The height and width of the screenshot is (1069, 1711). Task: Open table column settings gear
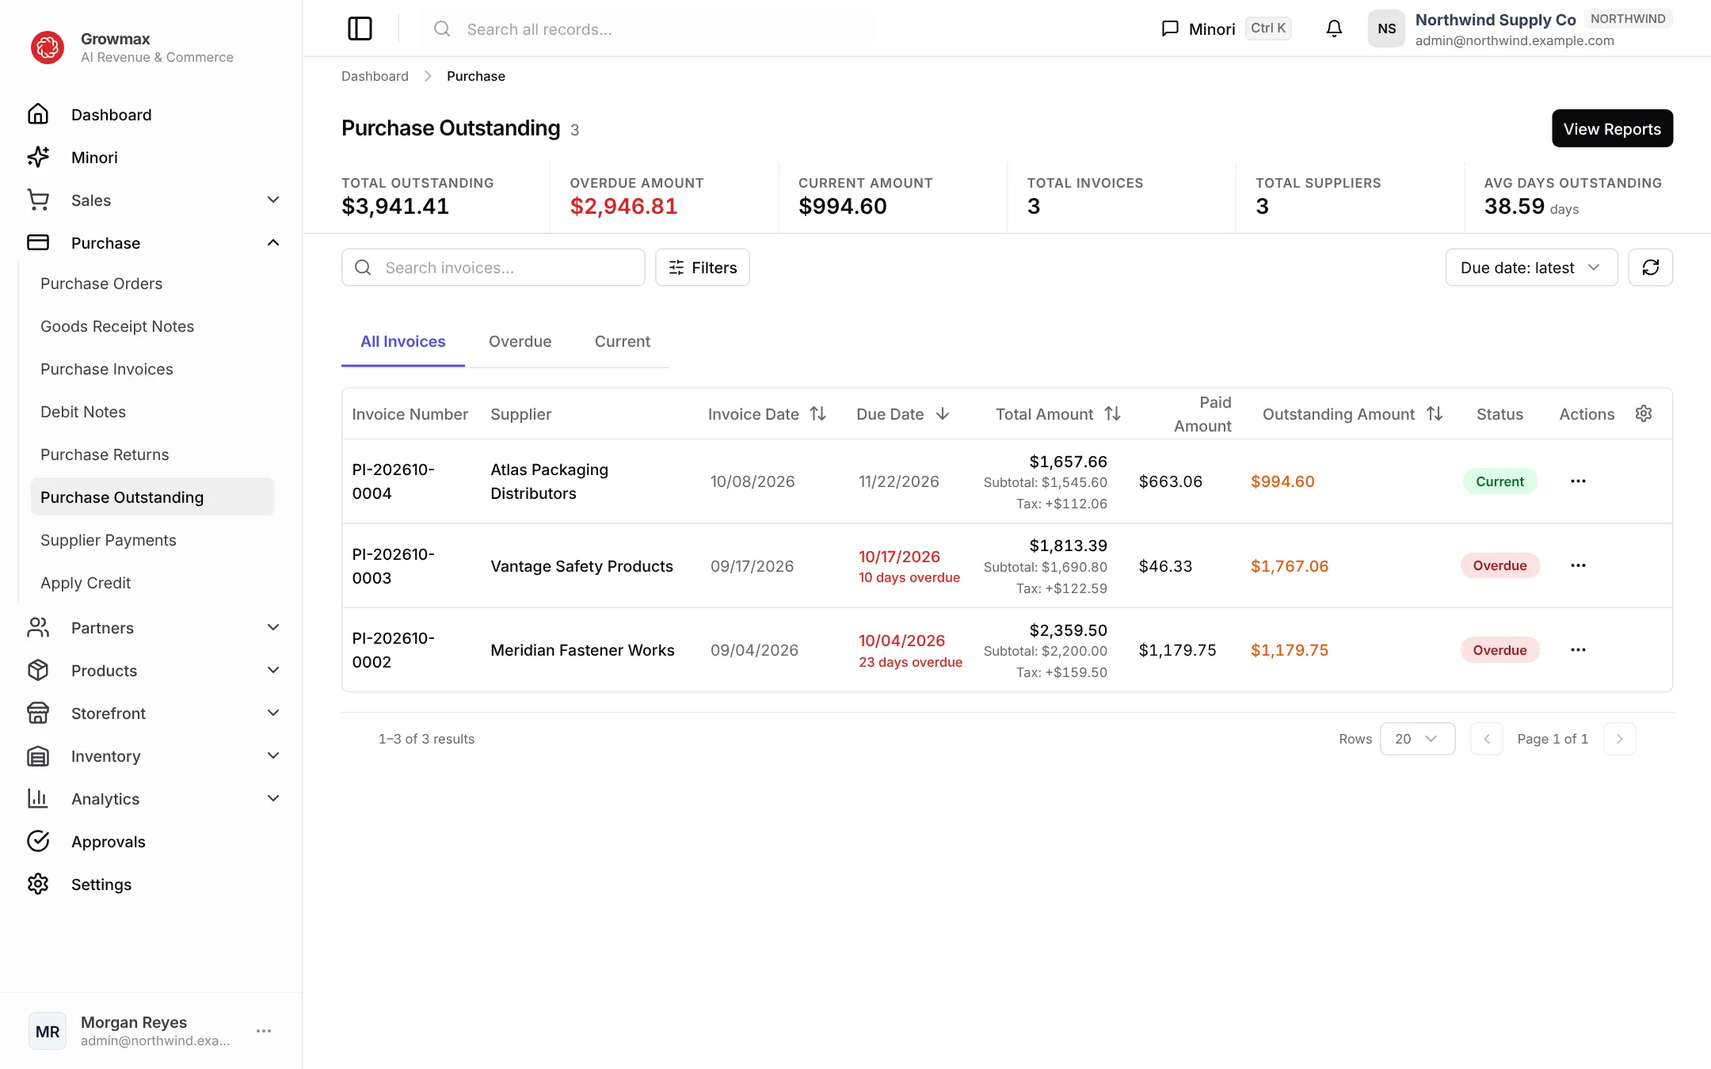pos(1644,413)
